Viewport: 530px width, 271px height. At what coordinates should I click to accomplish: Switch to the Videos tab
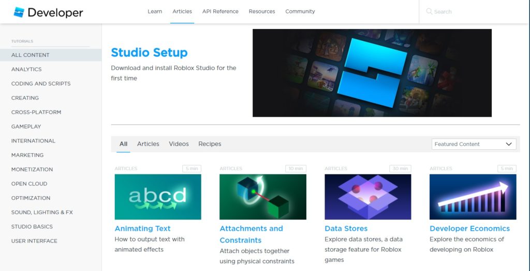pos(179,144)
